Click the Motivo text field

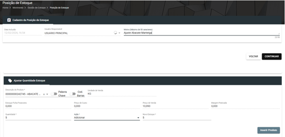202,33
